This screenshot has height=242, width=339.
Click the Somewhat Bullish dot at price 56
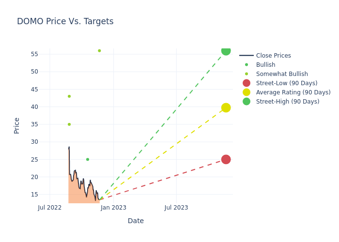pyautogui.click(x=99, y=51)
